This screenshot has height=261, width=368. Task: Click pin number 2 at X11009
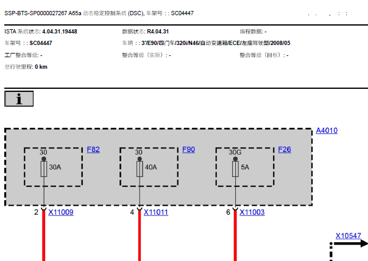click(x=36, y=212)
